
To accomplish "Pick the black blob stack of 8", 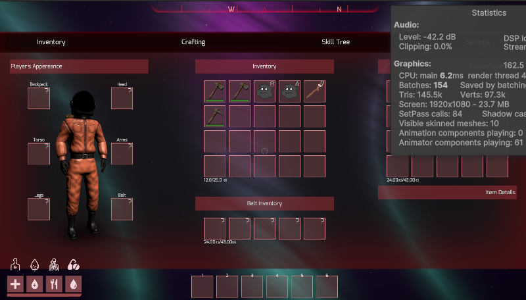I will point(264,91).
